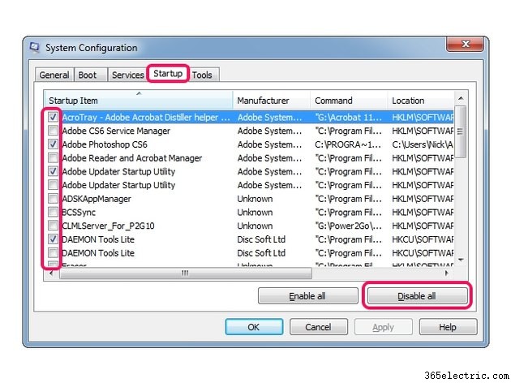
Task: Click horizontal scrollbar left arrow
Action: [51, 273]
